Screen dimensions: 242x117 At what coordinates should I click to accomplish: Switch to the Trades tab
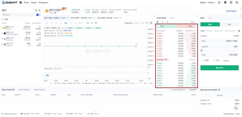click(x=172, y=18)
